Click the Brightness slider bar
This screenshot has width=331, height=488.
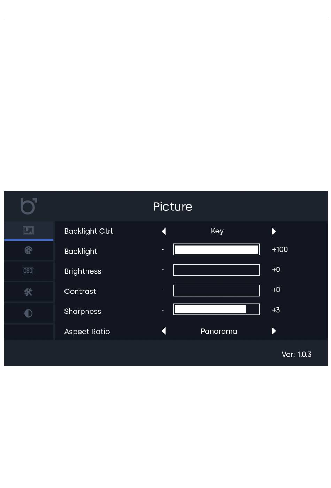tap(216, 270)
